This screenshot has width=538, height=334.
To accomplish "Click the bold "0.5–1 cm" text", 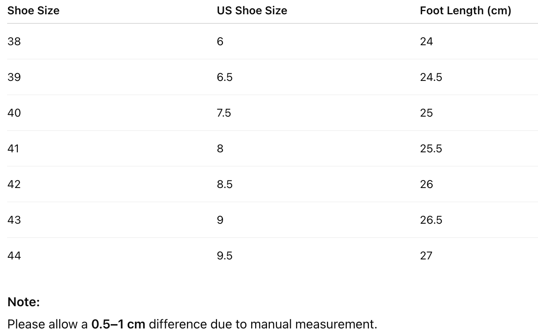I will tap(118, 324).
